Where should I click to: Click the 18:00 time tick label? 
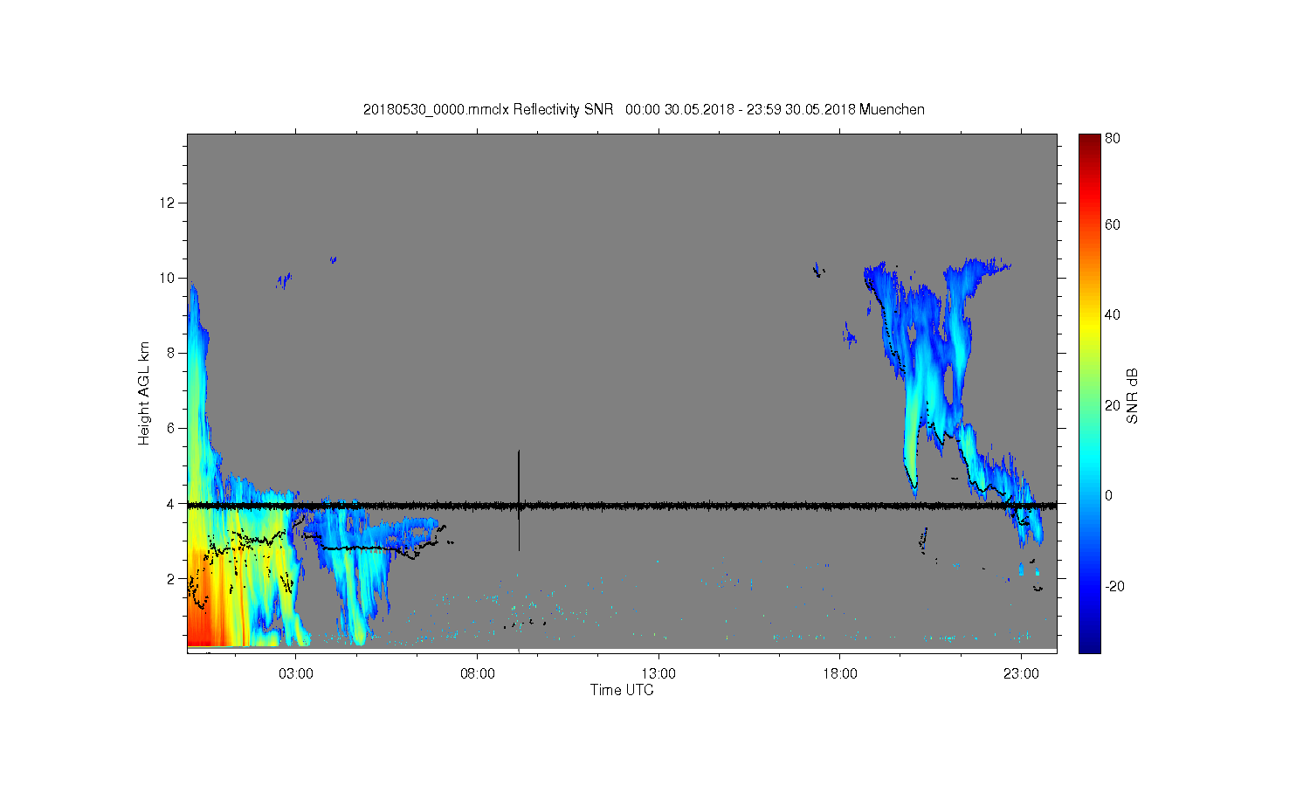tap(839, 674)
